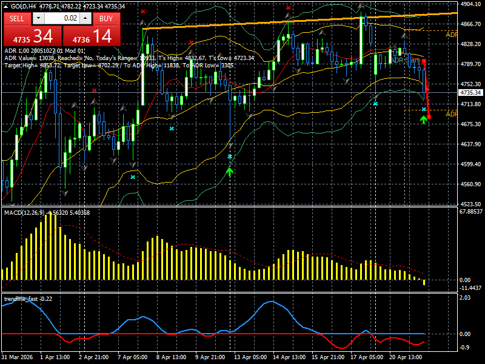Click the 0.02 volume input field
This screenshot has width=485, height=364.
(x=62, y=18)
